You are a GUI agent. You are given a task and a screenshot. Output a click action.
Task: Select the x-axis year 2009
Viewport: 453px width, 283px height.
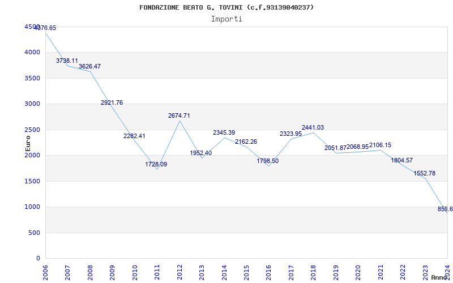[x=112, y=273]
